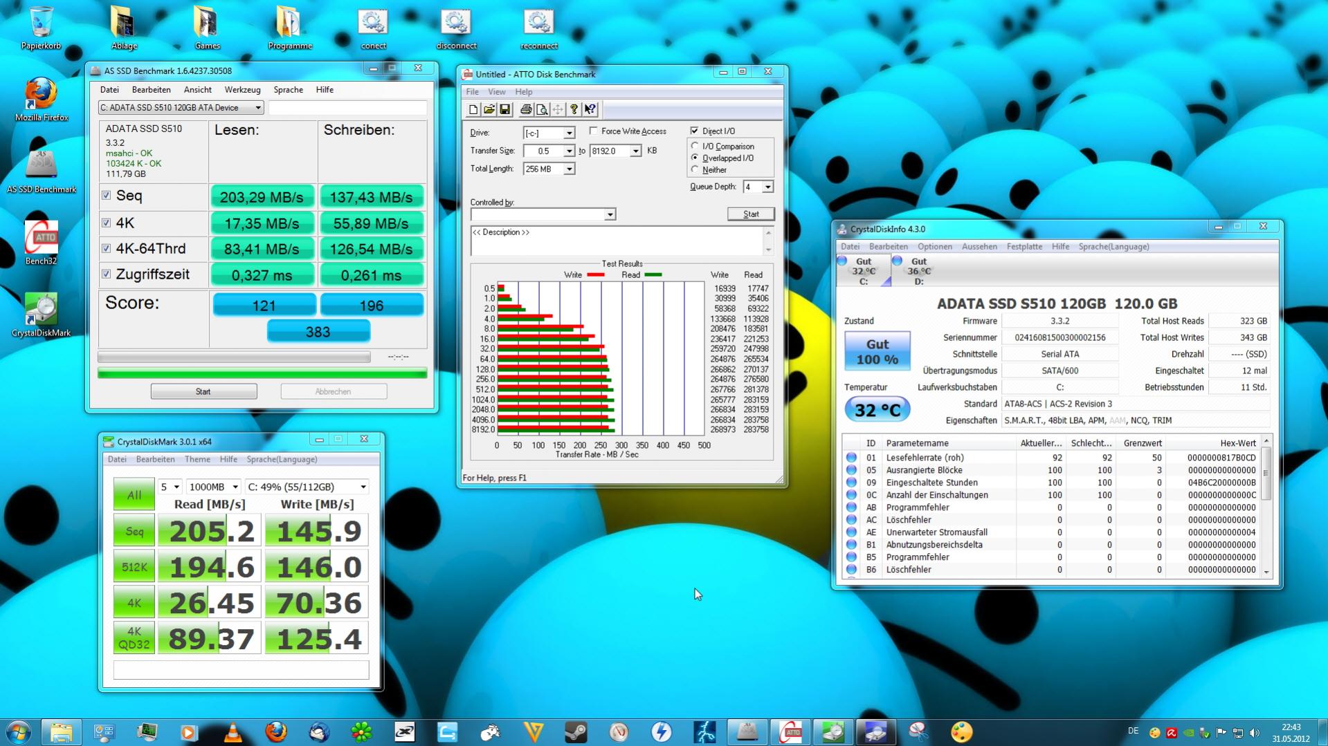Click the volume speaker icon in system tray
This screenshot has height=746, width=1328.
tap(1254, 732)
